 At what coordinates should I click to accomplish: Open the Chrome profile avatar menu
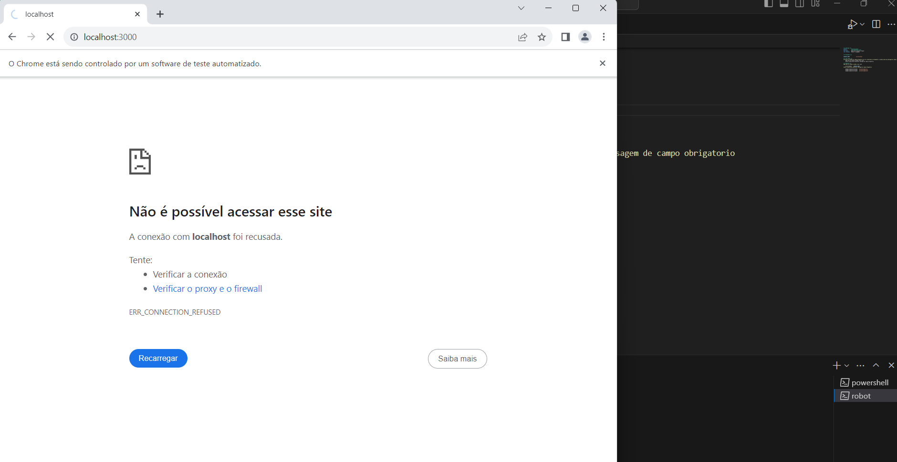coord(585,37)
